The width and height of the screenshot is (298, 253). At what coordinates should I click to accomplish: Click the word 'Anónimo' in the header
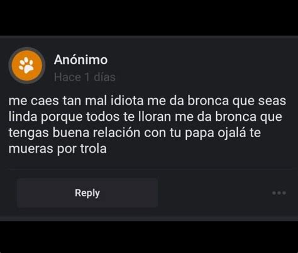click(x=80, y=60)
